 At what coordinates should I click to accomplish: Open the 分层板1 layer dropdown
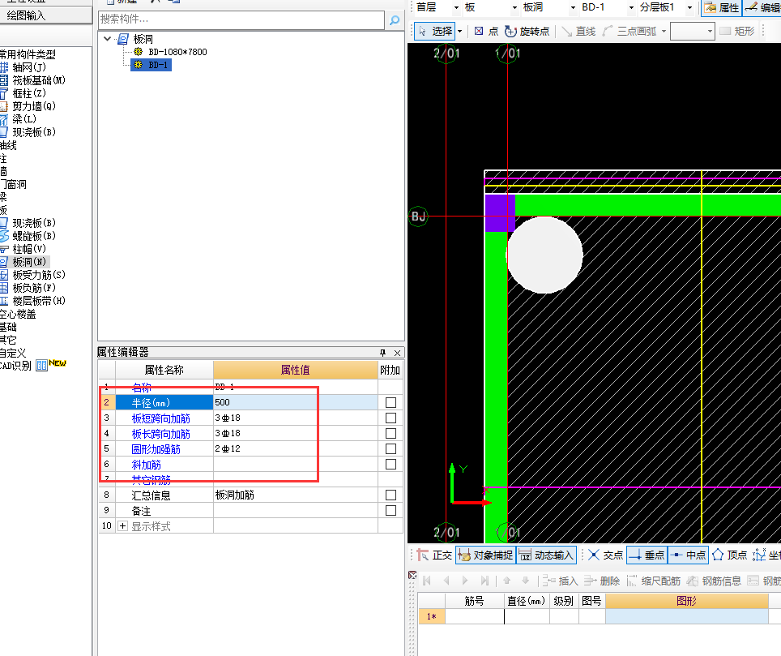tap(689, 7)
